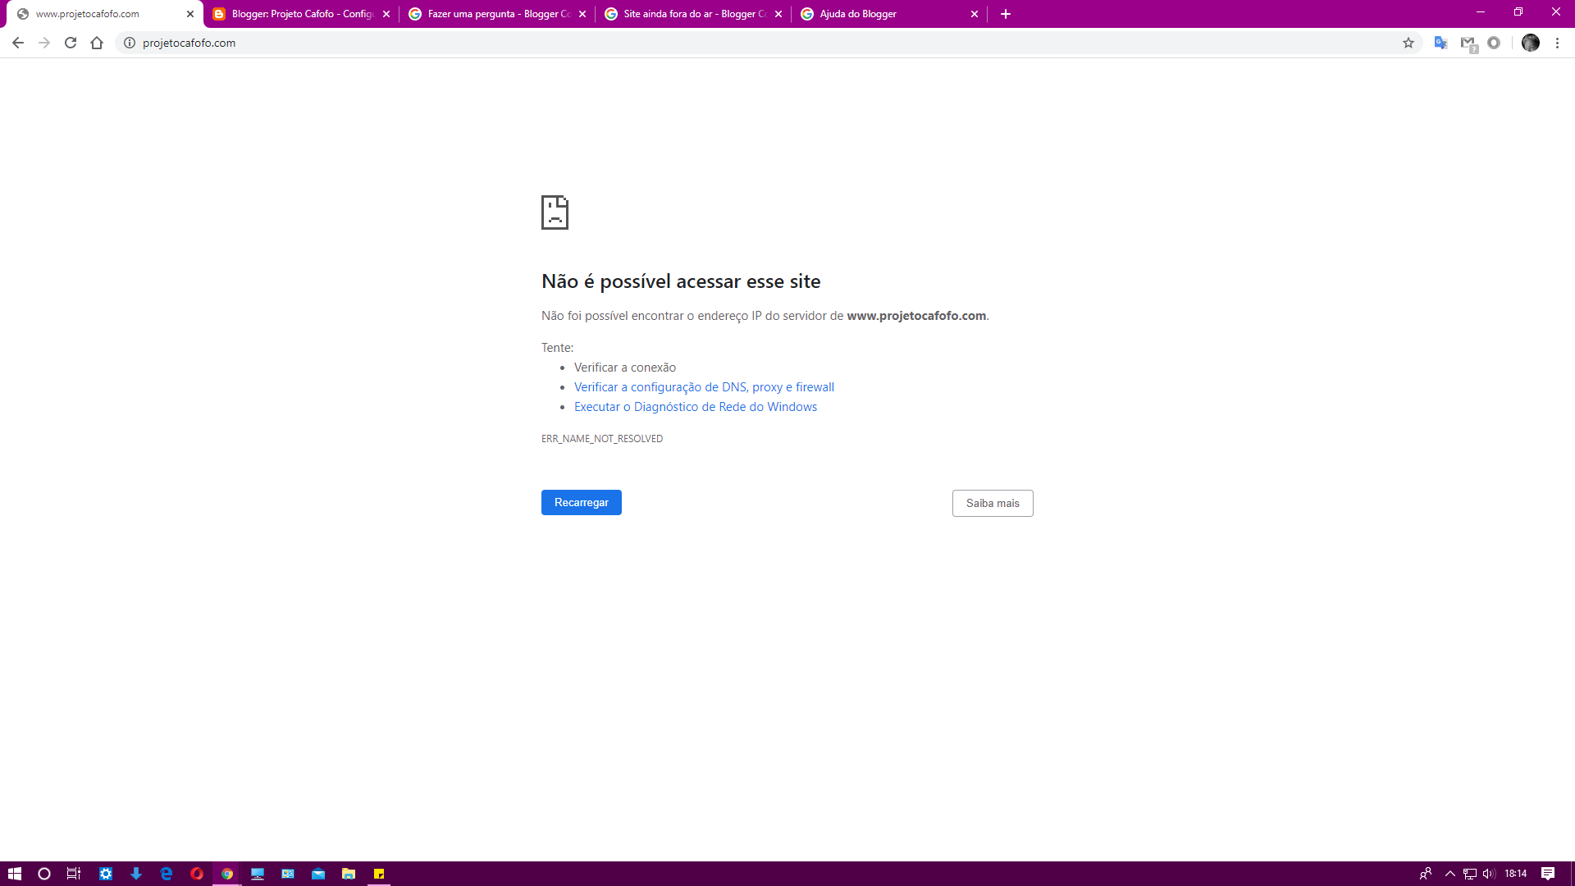Open network status tray icon

click(x=1469, y=874)
